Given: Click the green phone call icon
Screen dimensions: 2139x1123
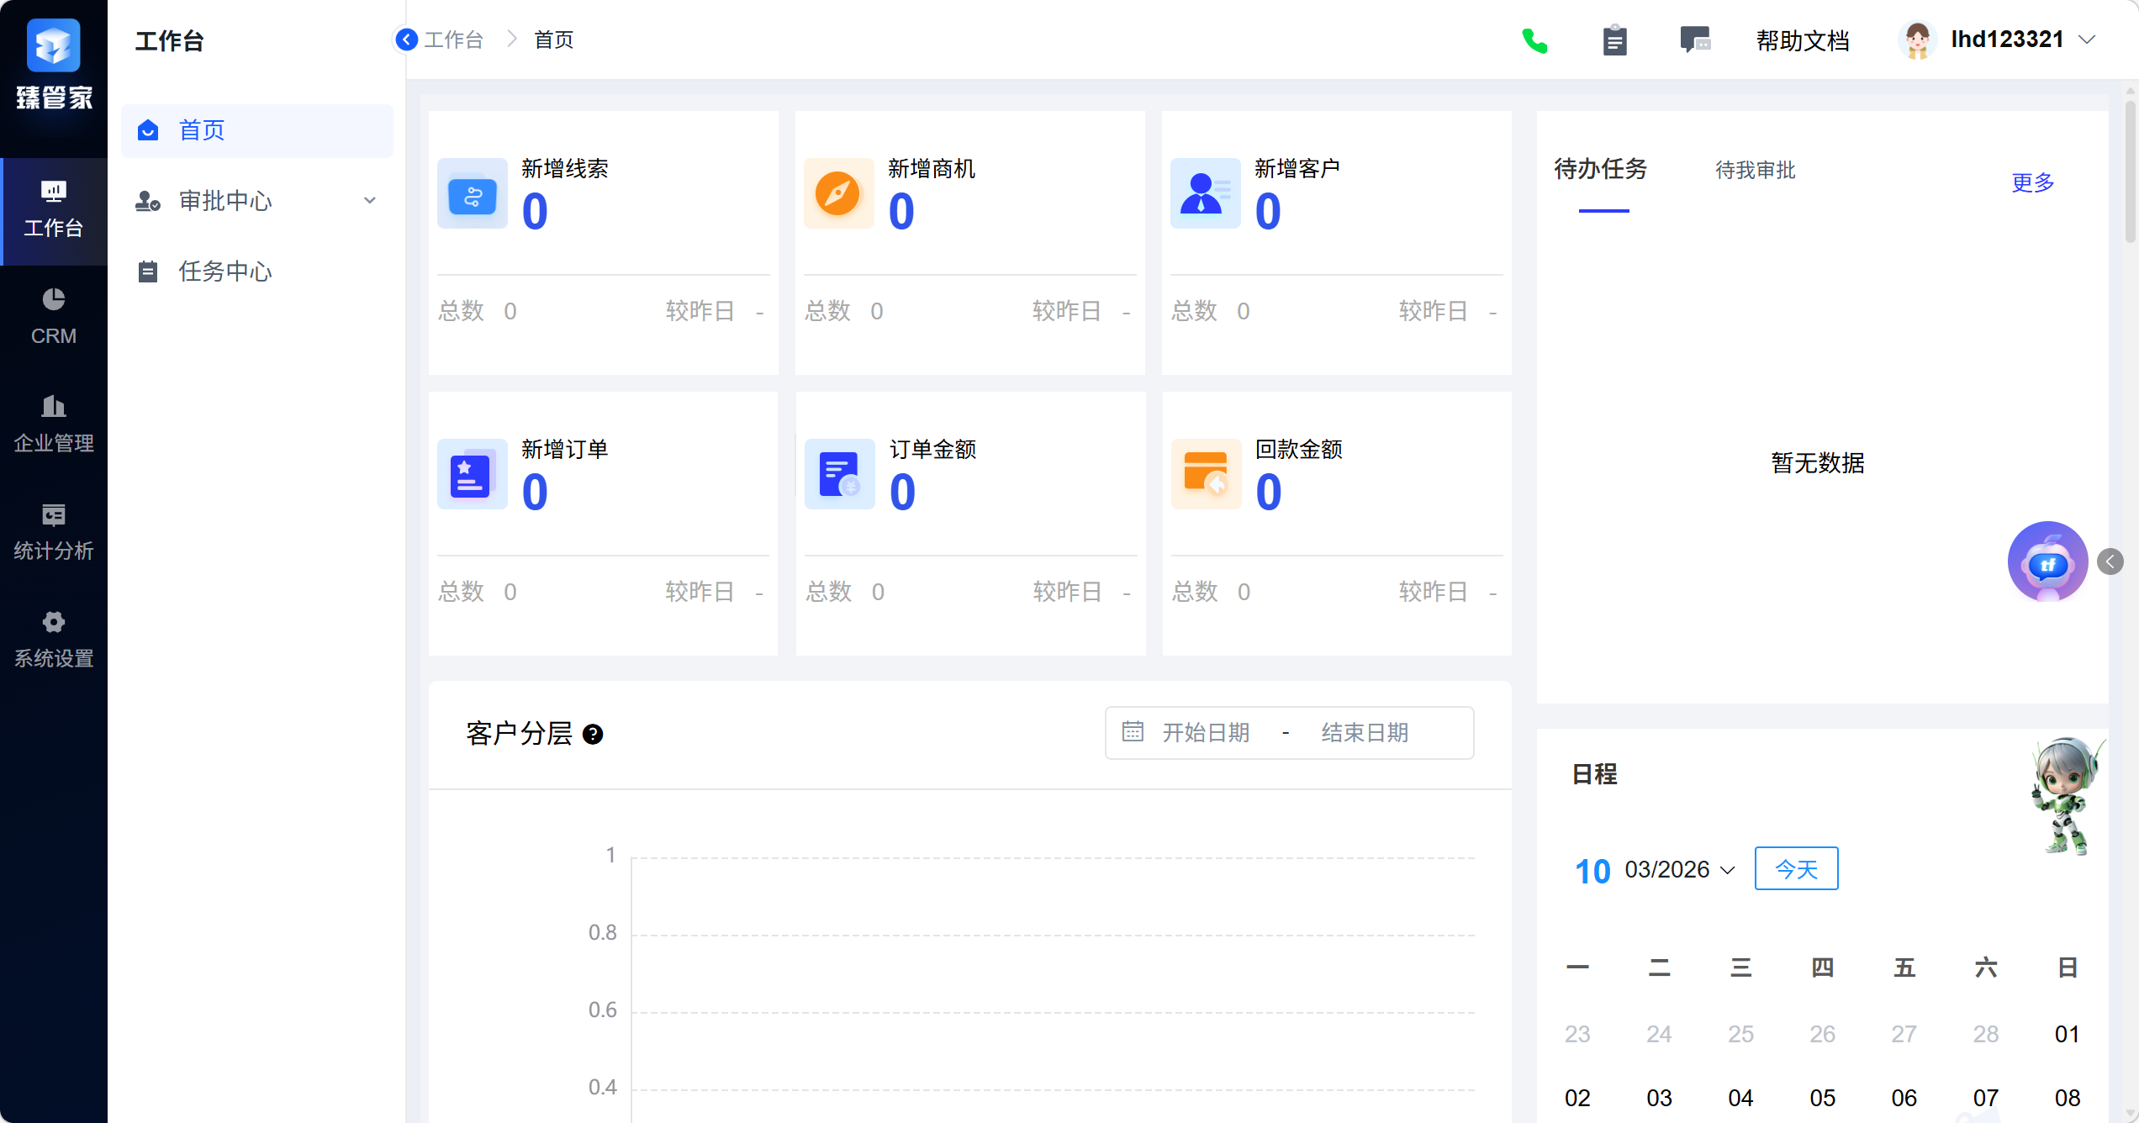Looking at the screenshot, I should coord(1534,40).
